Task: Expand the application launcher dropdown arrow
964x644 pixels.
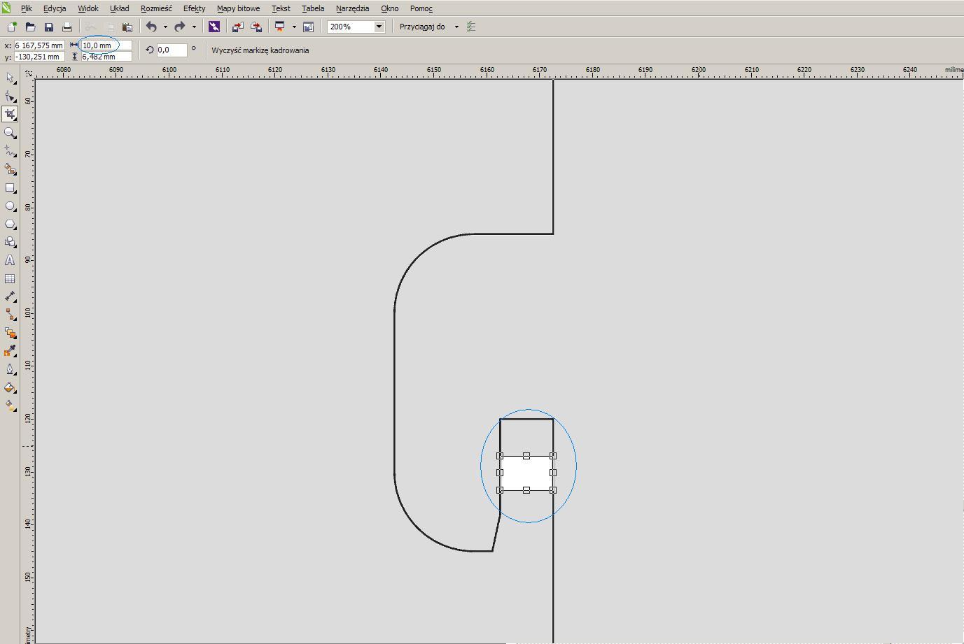Action: [294, 27]
